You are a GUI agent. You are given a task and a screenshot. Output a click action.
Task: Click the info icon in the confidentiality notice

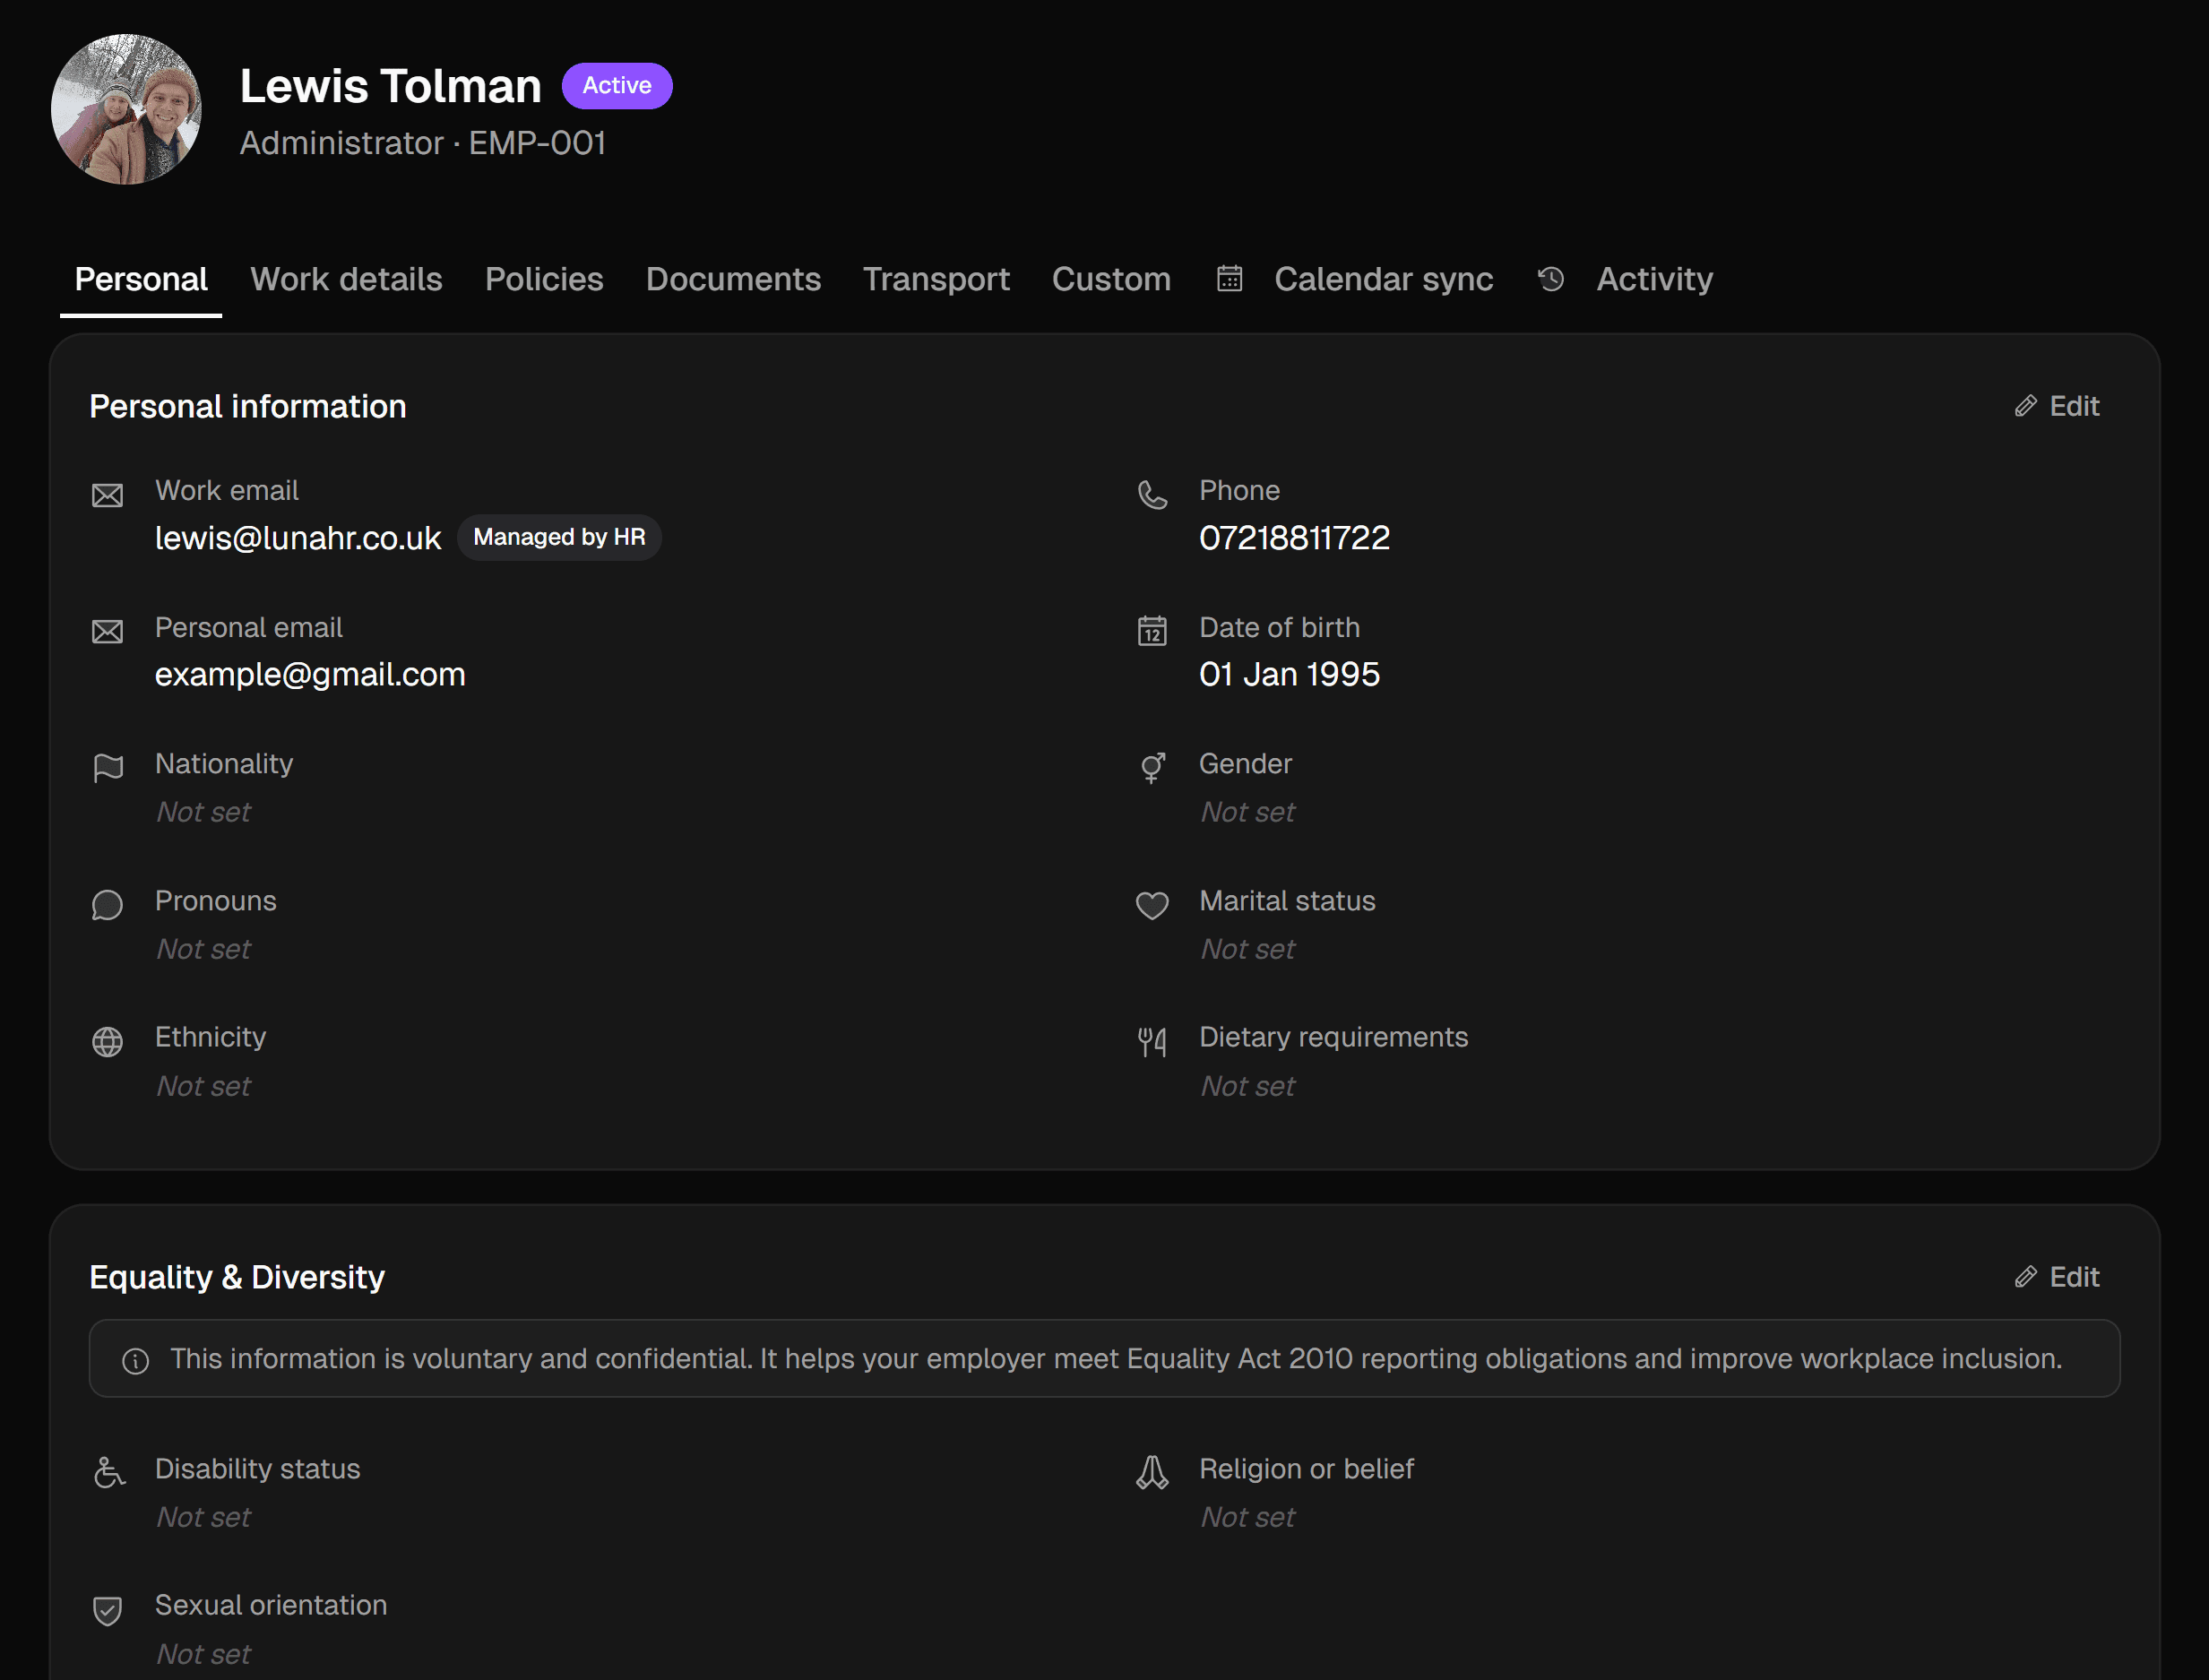(136, 1361)
